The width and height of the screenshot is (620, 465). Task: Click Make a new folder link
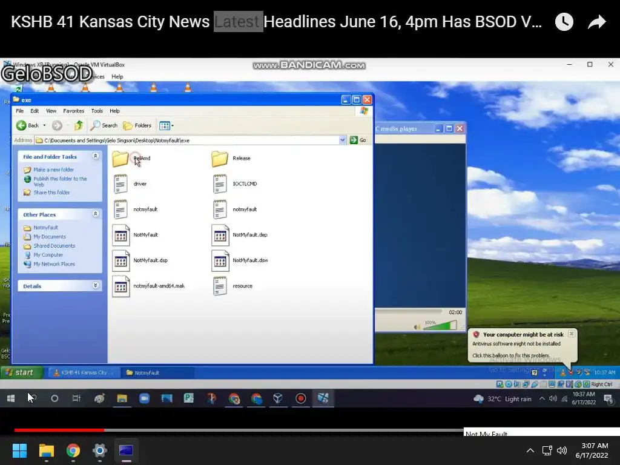pos(53,170)
